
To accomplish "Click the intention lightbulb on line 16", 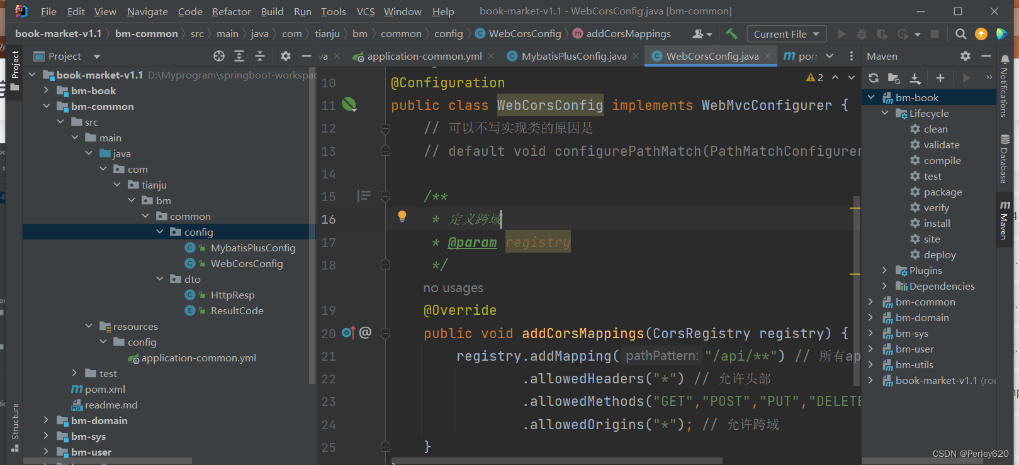I will coord(402,217).
